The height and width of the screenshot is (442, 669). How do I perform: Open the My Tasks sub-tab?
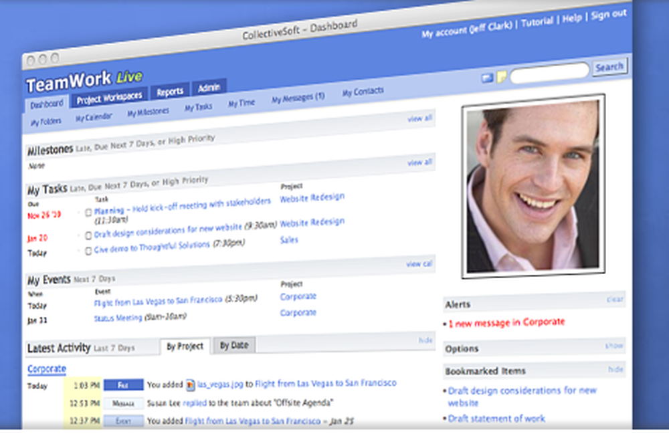tap(199, 107)
